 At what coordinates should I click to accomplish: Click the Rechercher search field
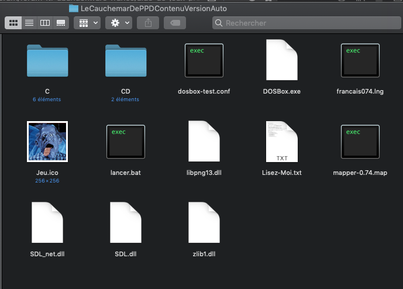pyautogui.click(x=306, y=23)
